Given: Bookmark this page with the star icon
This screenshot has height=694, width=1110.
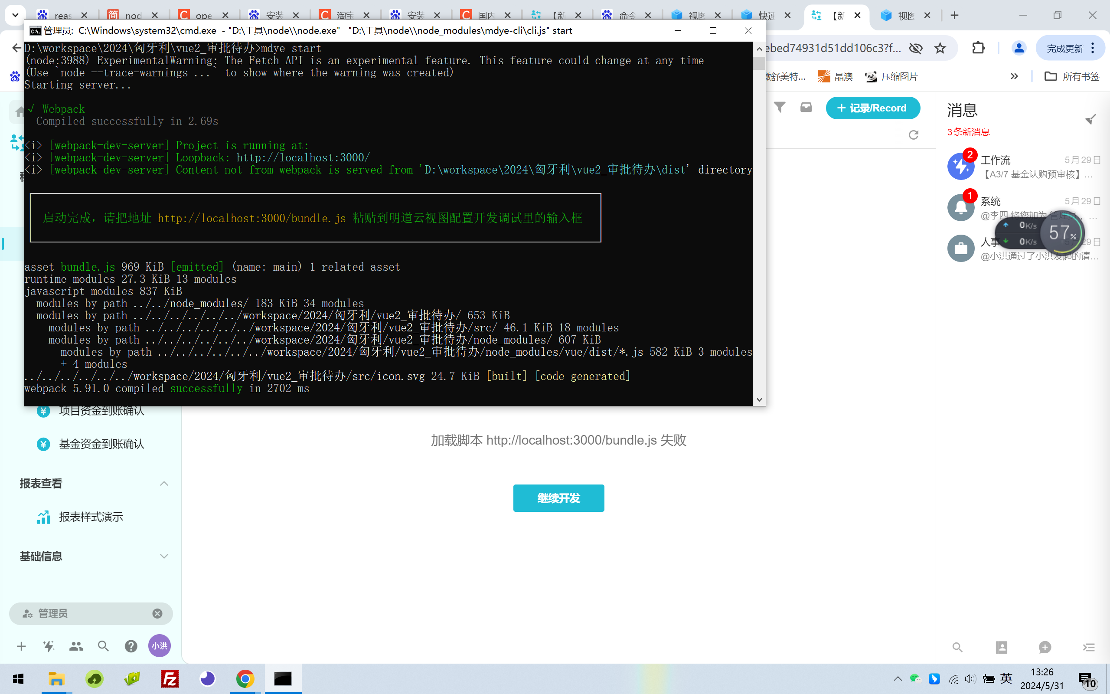Looking at the screenshot, I should pos(940,48).
